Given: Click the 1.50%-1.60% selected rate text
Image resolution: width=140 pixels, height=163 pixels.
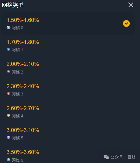Looking at the screenshot, I should pyautogui.click(x=23, y=20).
